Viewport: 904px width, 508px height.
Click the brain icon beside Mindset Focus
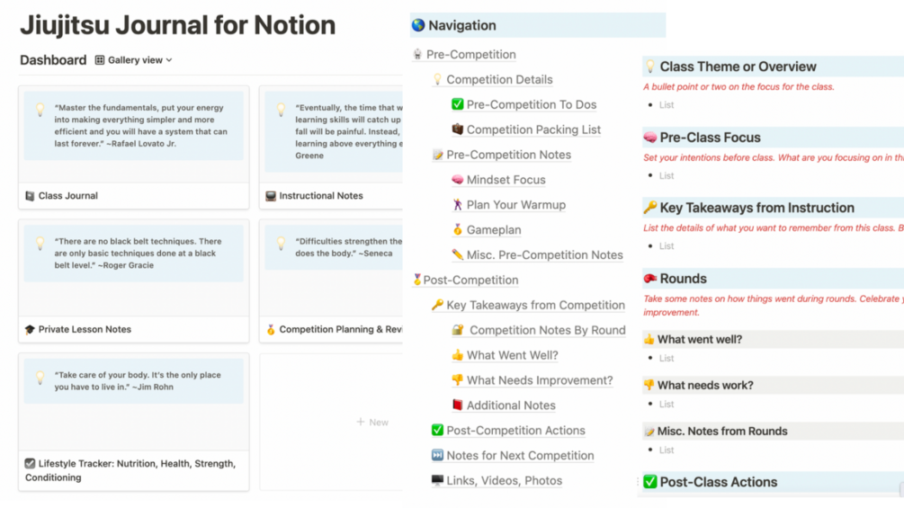tap(457, 180)
